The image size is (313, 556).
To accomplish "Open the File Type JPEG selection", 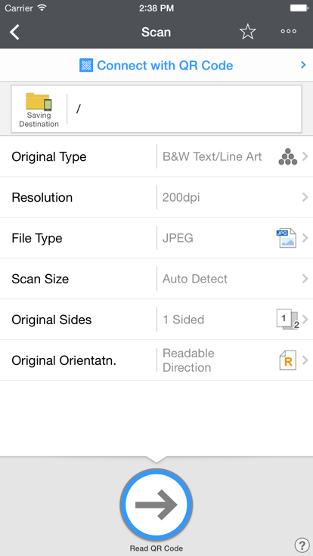I will click(156, 238).
